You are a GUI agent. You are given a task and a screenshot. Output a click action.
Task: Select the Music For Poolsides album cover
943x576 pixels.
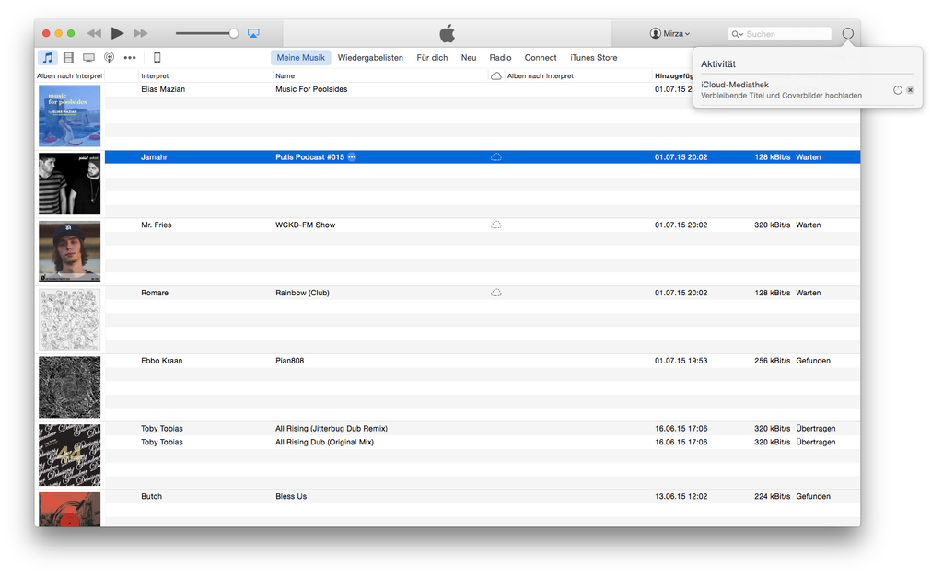[x=70, y=115]
